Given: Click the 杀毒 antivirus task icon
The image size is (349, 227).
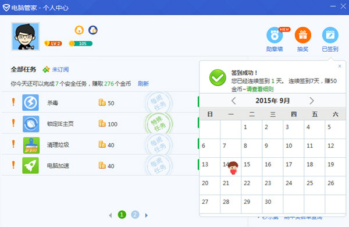Looking at the screenshot, I should pos(30,102).
